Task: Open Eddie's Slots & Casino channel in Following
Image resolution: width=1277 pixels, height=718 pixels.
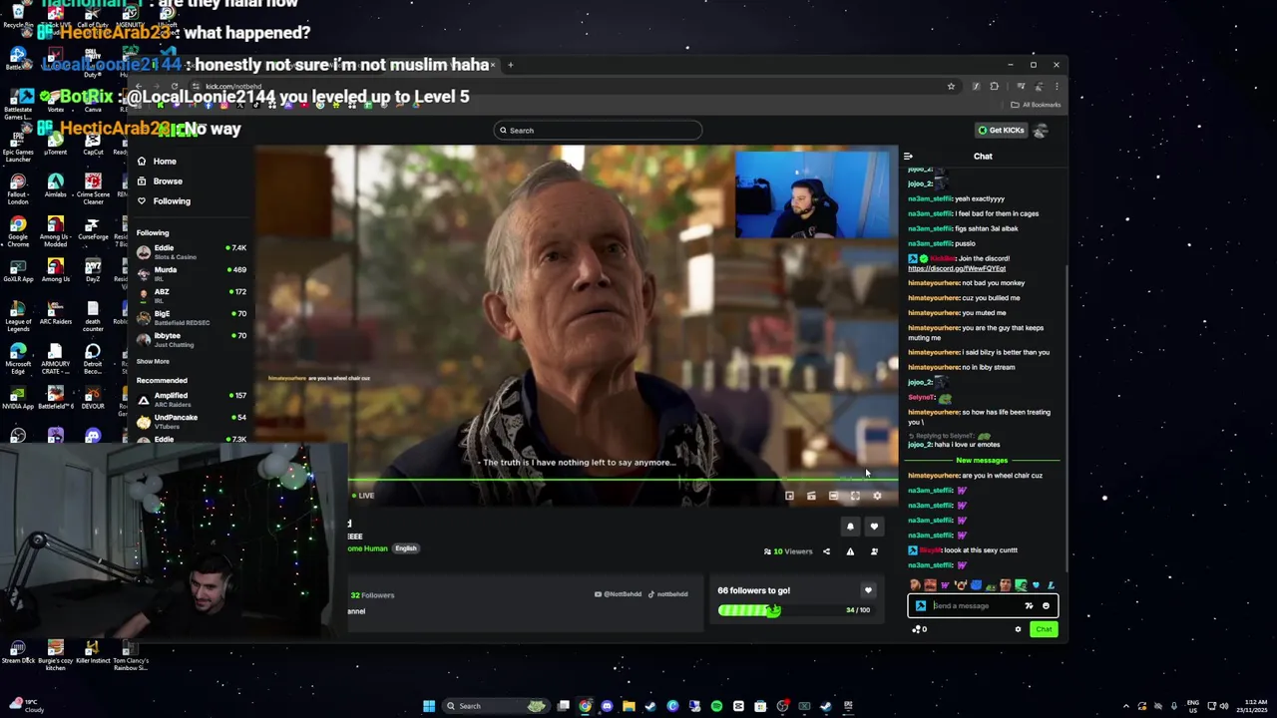Action: point(192,251)
